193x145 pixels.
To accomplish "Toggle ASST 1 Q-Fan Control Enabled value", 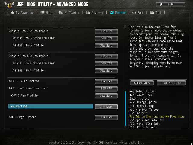I will (106, 81).
